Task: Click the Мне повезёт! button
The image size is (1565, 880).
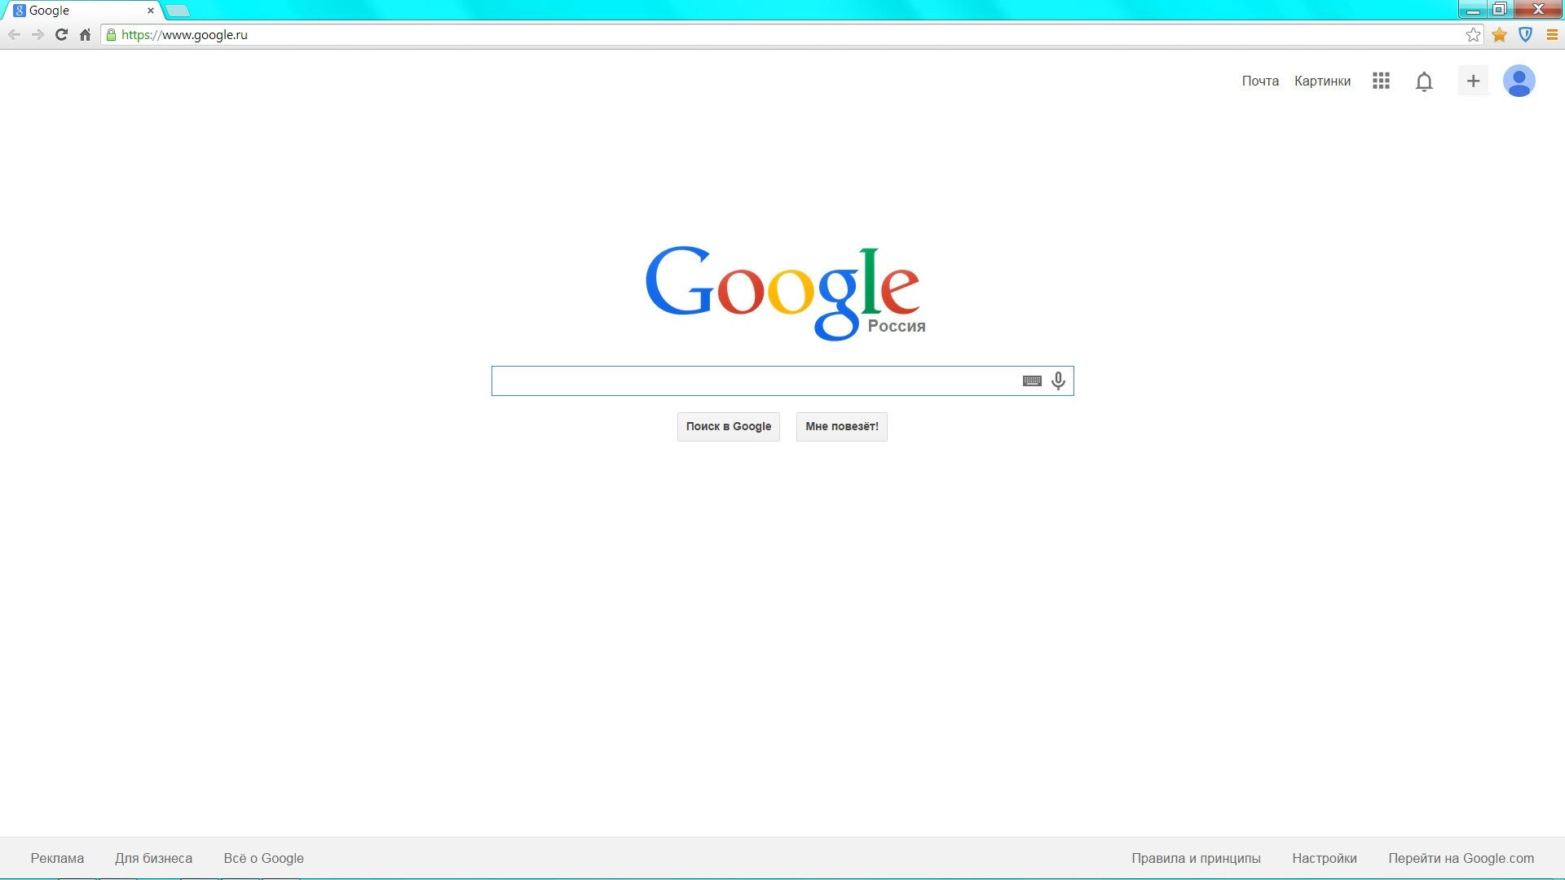Action: coord(842,426)
